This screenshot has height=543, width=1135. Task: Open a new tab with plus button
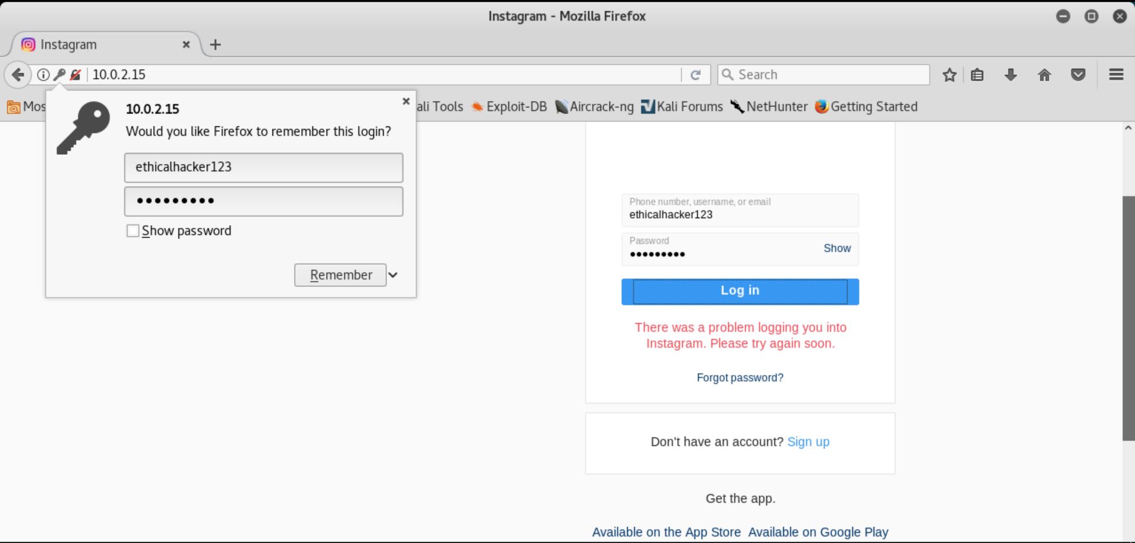215,44
